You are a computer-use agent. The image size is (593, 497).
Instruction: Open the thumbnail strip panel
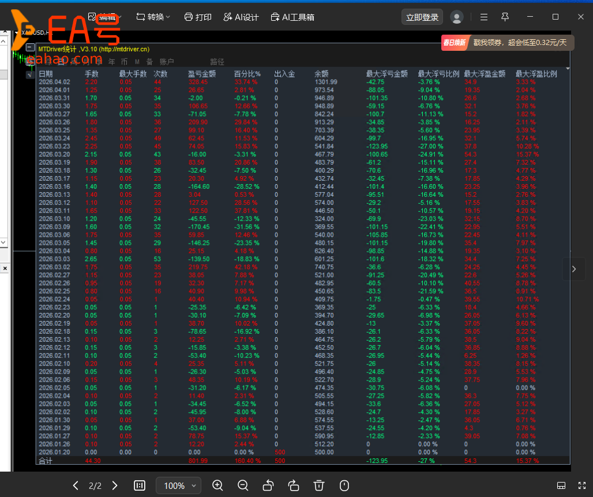[x=561, y=485]
